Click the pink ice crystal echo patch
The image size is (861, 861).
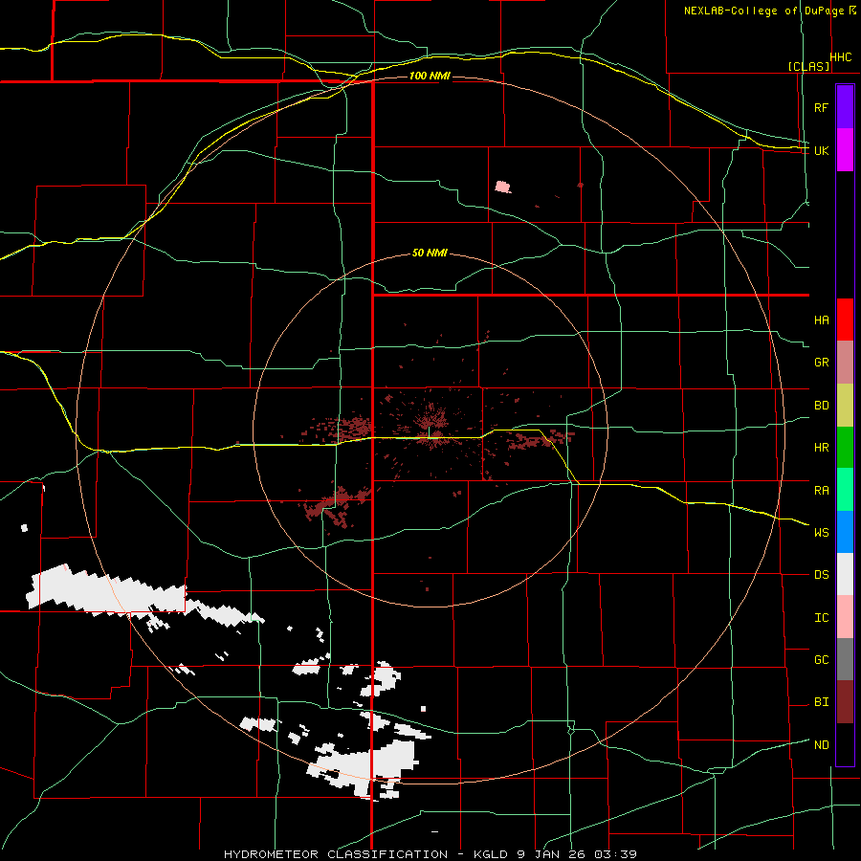pyautogui.click(x=502, y=187)
